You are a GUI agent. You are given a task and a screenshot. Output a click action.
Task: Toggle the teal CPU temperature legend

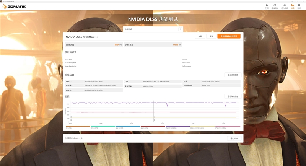pyautogui.click(x=103, y=127)
